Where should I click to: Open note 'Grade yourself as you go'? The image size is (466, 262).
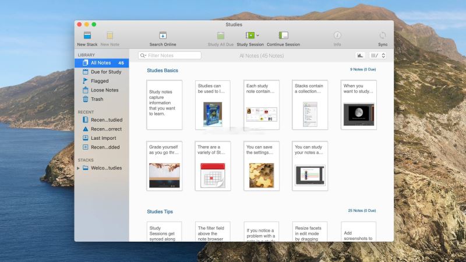pyautogui.click(x=164, y=166)
